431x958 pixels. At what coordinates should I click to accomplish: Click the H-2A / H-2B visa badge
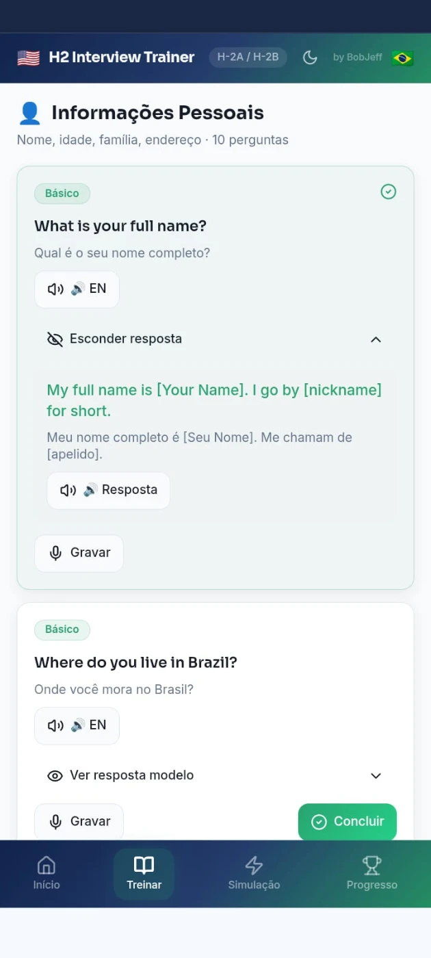click(x=248, y=57)
